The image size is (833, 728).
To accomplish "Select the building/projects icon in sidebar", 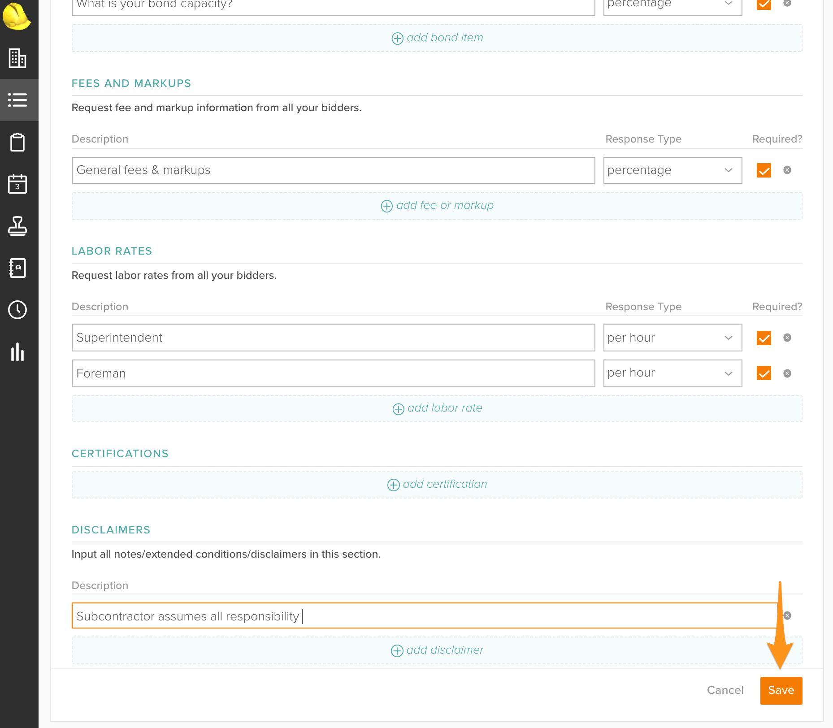I will [18, 58].
